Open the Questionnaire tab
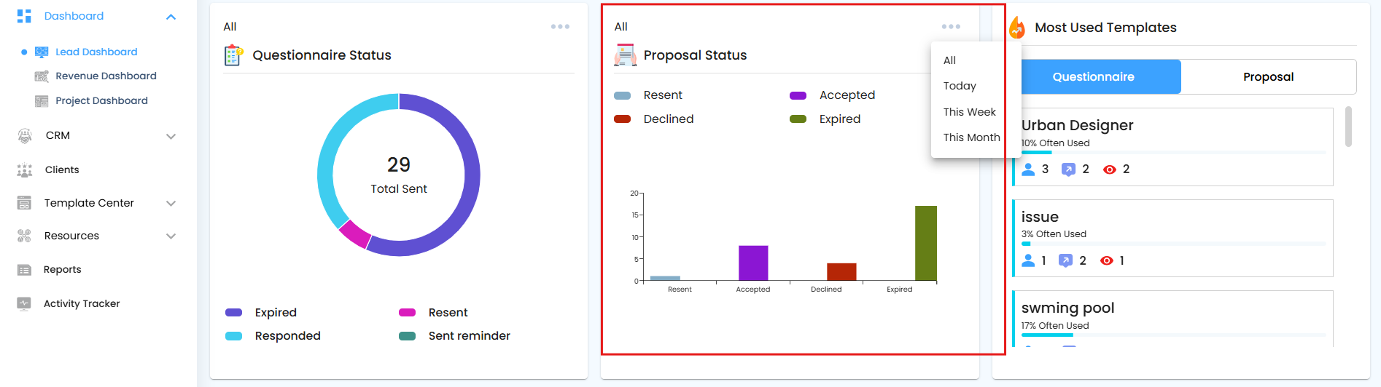 coord(1093,77)
